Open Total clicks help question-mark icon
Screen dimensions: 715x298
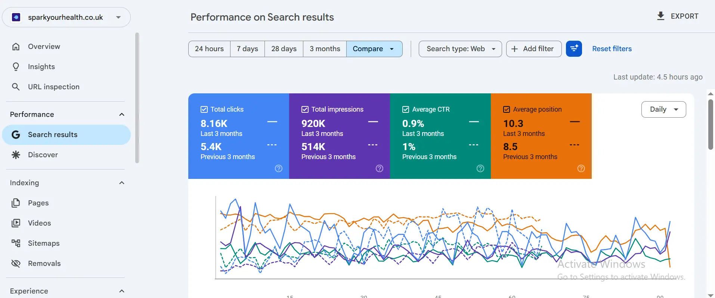coord(279,168)
